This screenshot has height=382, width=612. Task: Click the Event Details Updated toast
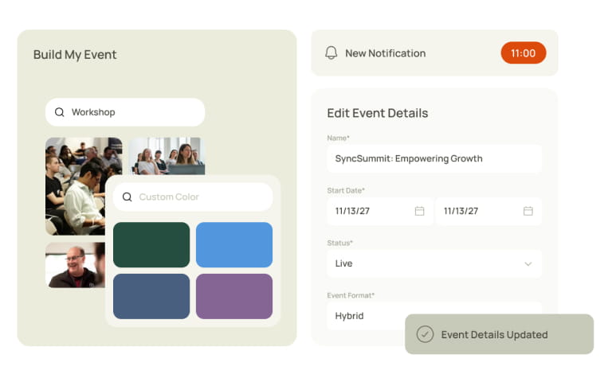pos(499,334)
